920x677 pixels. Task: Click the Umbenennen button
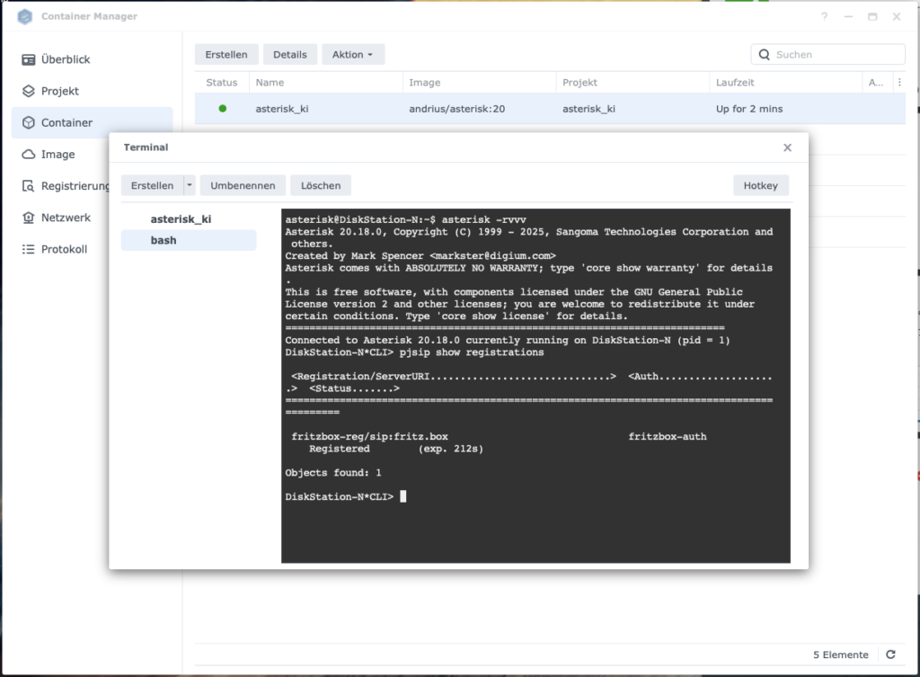pyautogui.click(x=243, y=185)
